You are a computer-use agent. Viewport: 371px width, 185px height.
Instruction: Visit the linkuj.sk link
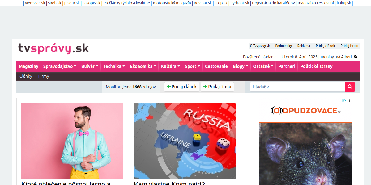tap(344, 3)
